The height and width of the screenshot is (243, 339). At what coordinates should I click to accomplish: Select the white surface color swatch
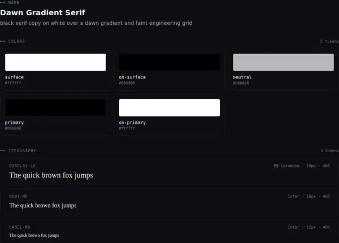(x=55, y=63)
